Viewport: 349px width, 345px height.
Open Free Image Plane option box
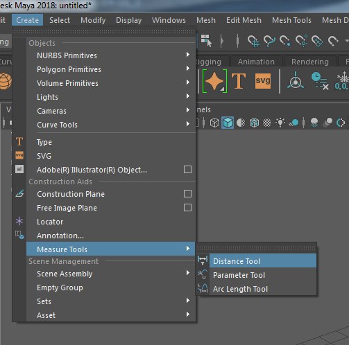[x=187, y=207]
